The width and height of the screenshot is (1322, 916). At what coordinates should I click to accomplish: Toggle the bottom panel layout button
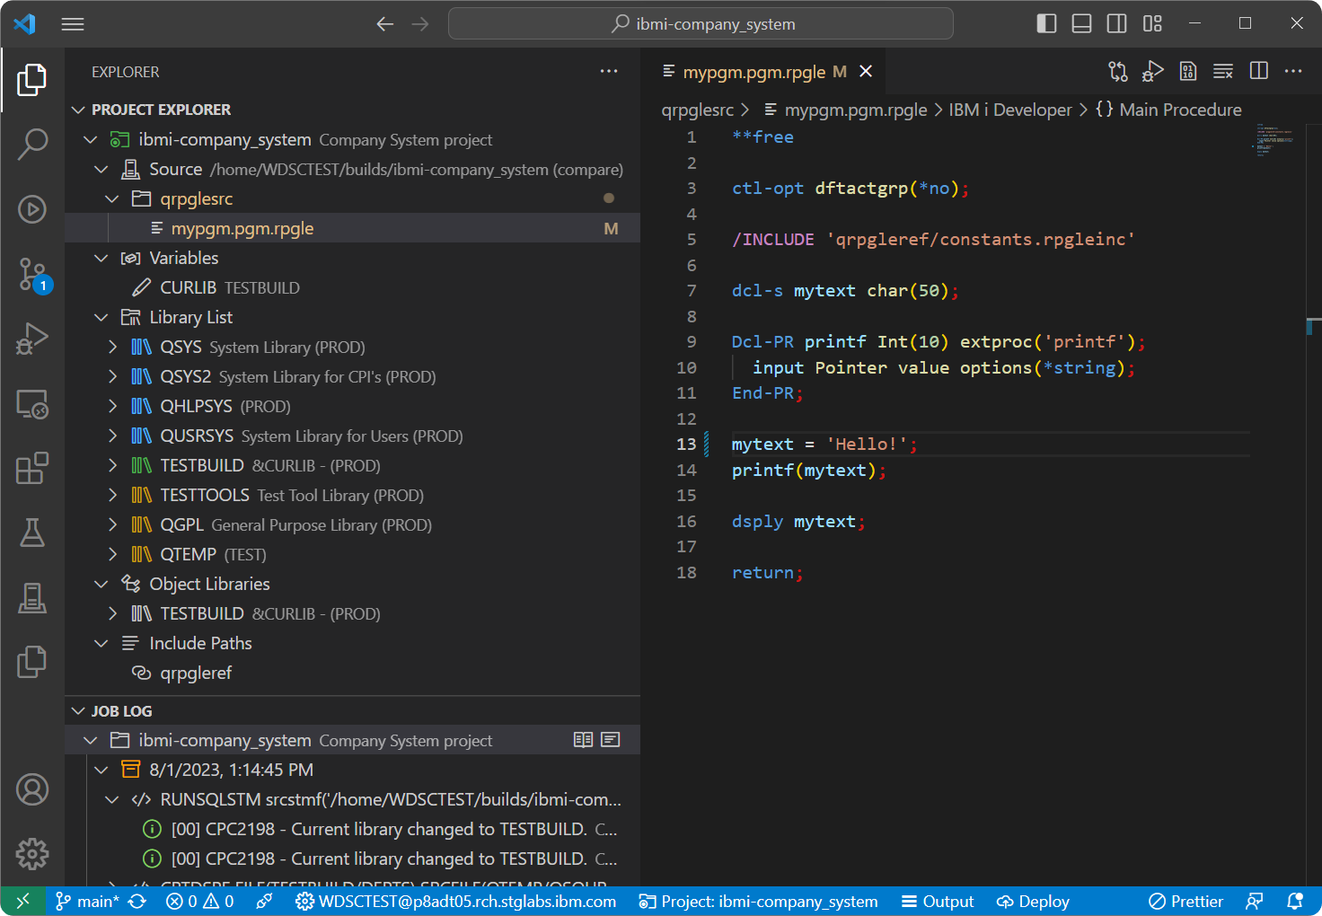pos(1081,23)
